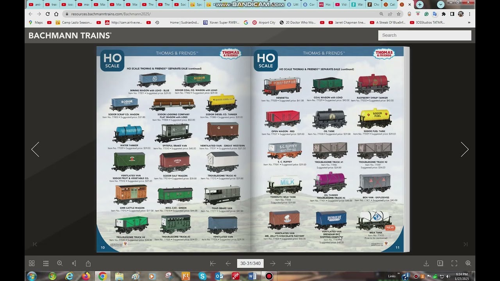Image resolution: width=500 pixels, height=281 pixels.
Task: Click the Henrietta coach product image
Action: [282, 86]
